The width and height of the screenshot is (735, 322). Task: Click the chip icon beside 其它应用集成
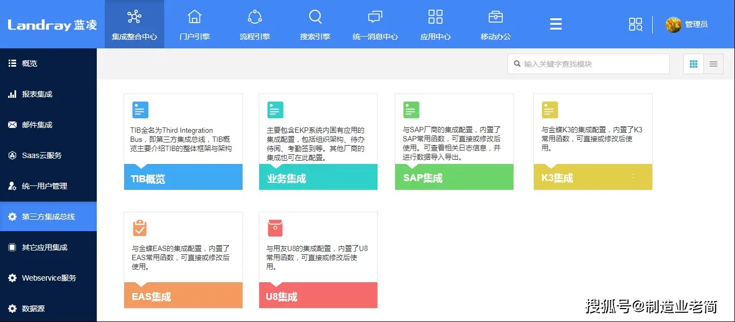(x=12, y=247)
